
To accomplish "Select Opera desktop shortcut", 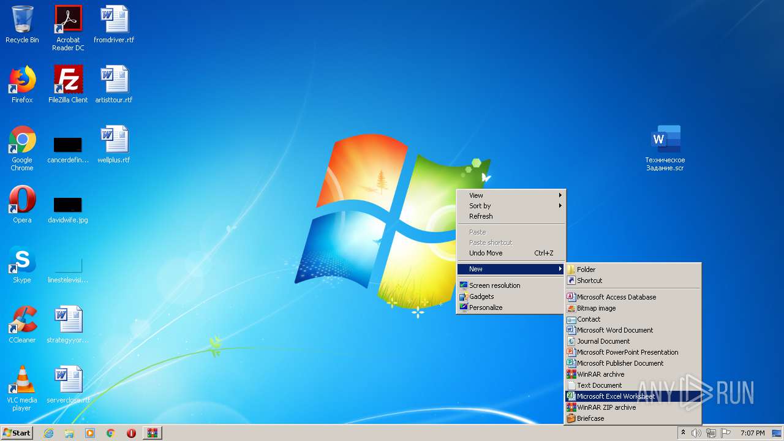I will (x=22, y=205).
